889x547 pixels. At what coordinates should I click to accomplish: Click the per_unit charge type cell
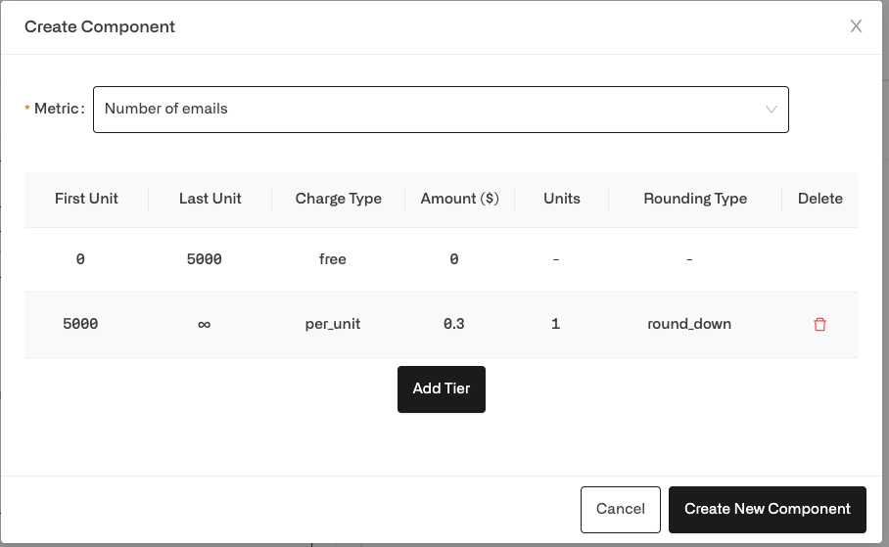point(333,324)
